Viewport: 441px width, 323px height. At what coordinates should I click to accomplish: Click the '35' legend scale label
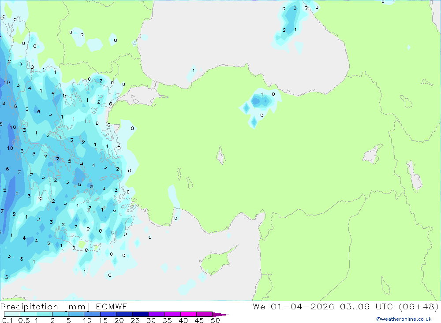tap(167, 320)
